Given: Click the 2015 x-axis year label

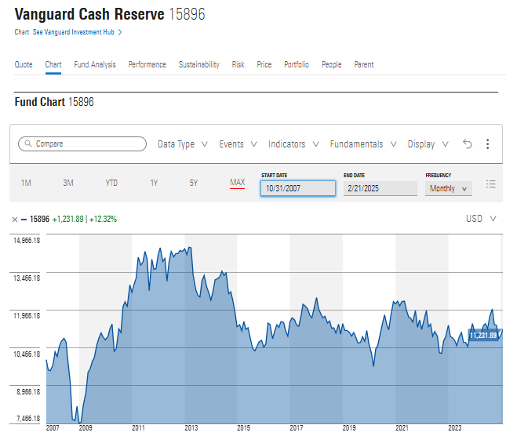Looking at the screenshot, I should [244, 428].
